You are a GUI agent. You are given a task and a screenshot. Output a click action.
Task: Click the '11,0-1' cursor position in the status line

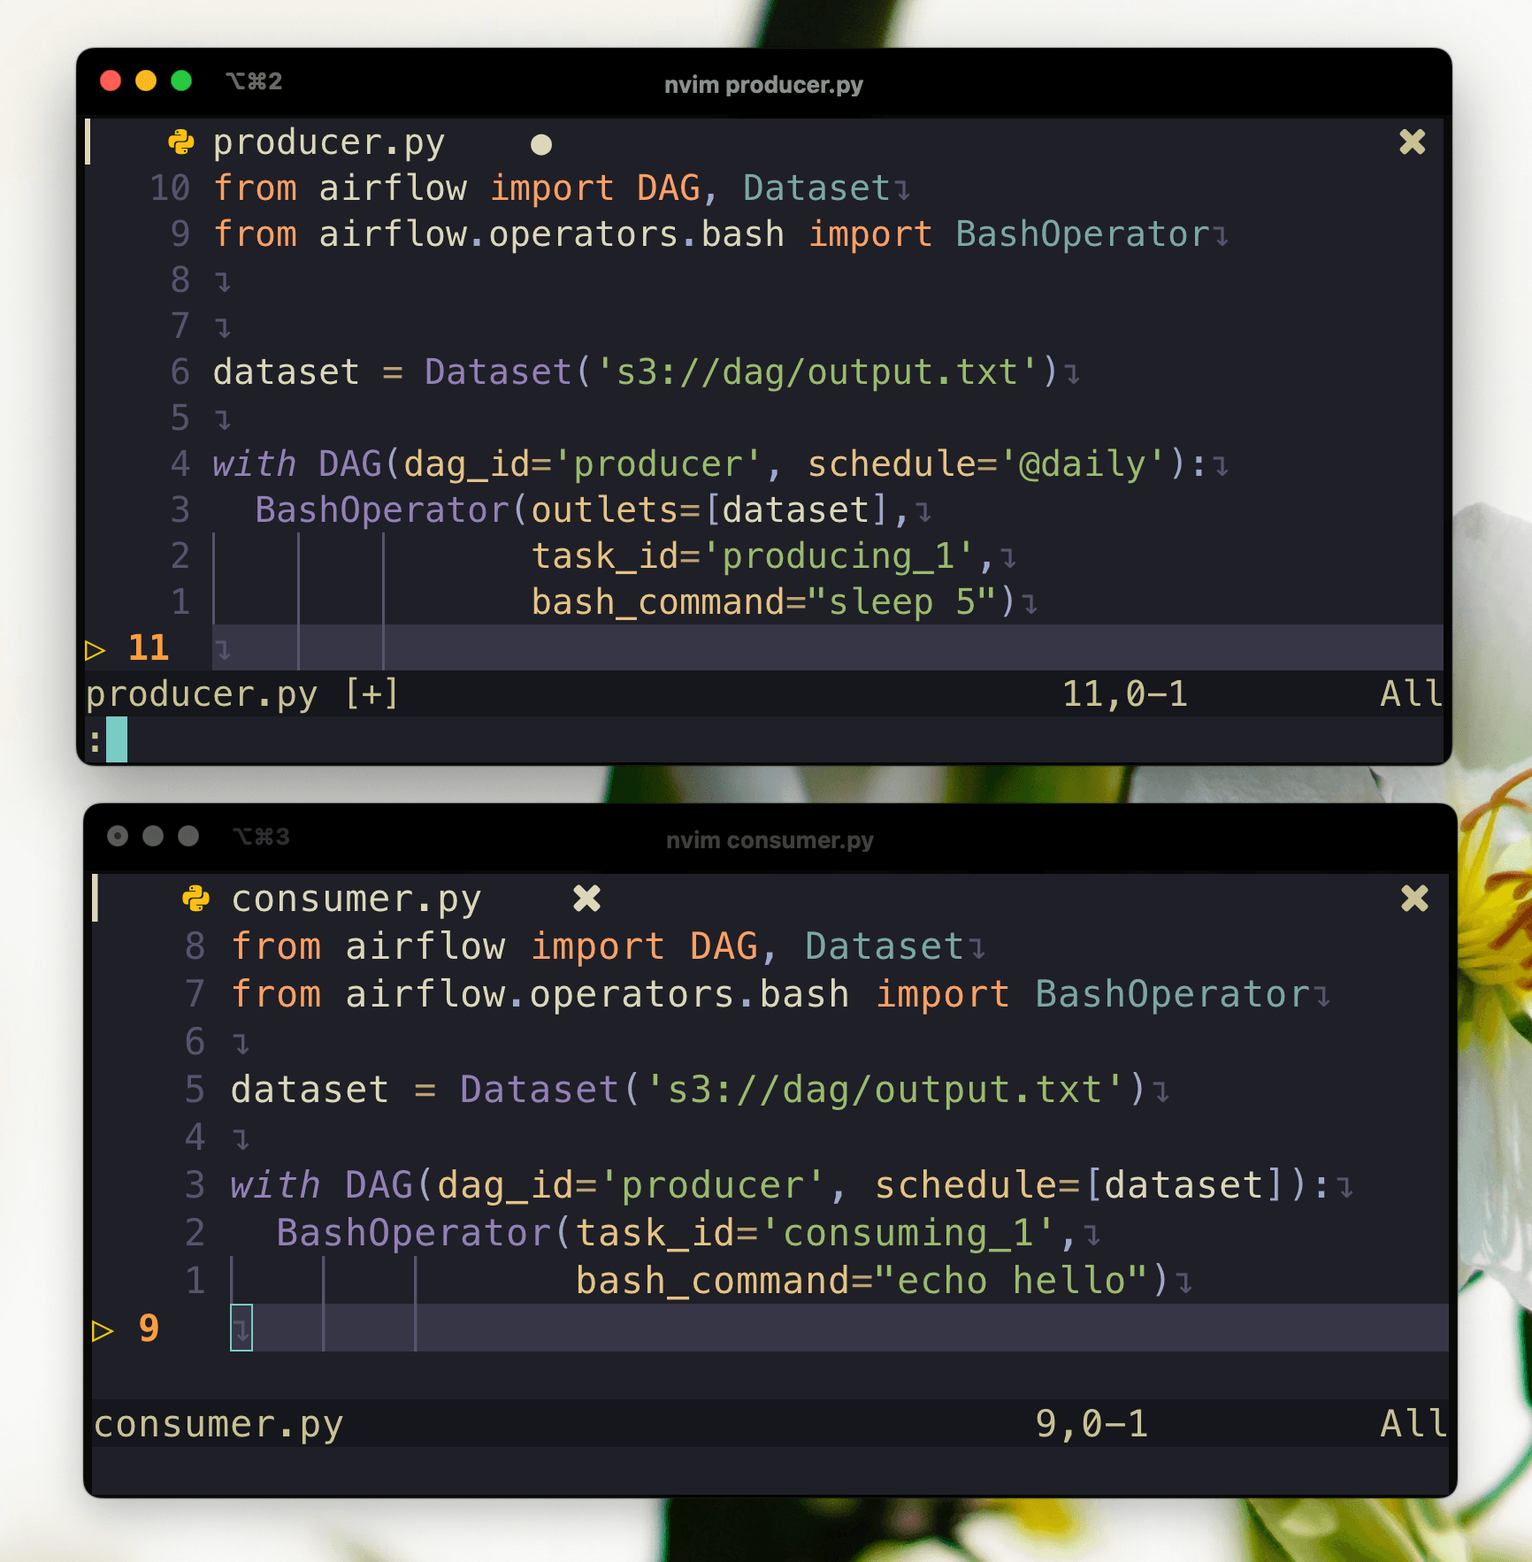(1124, 694)
